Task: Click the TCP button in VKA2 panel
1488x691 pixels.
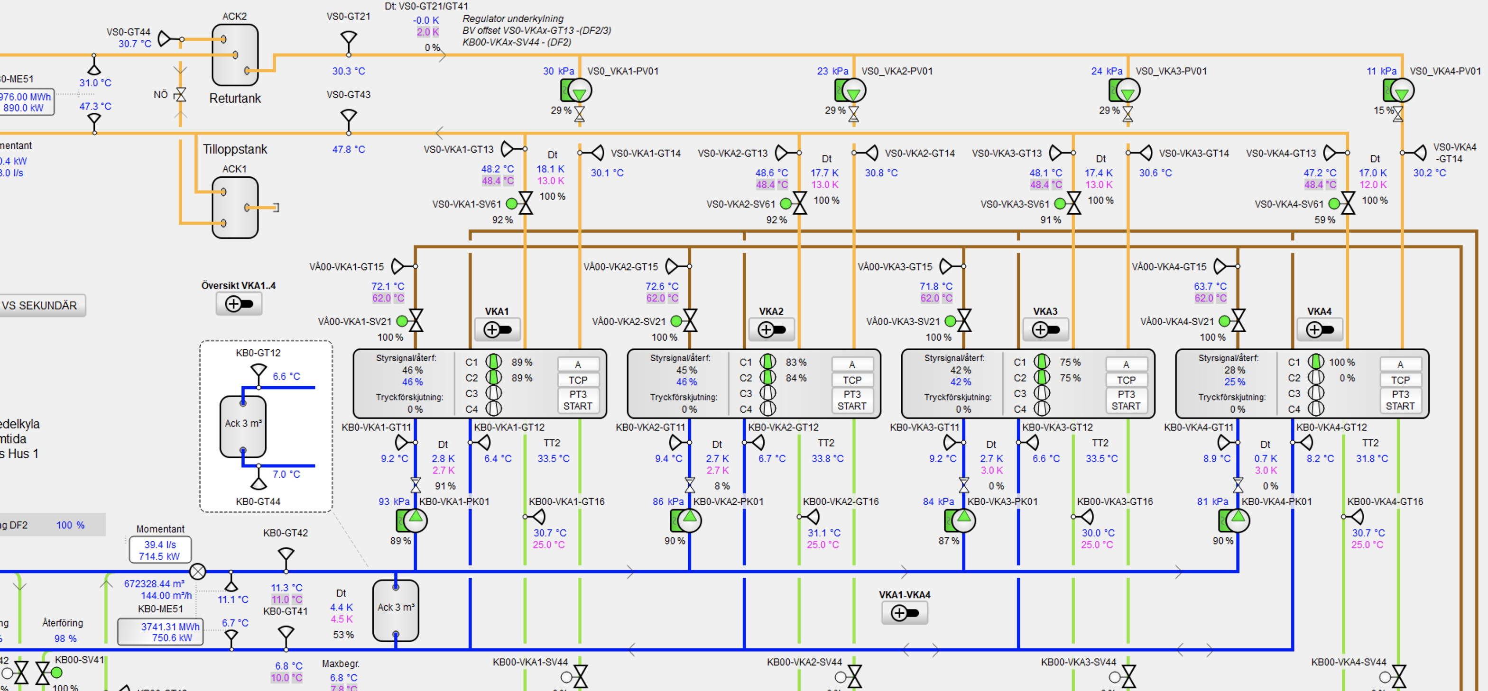Action: (852, 380)
